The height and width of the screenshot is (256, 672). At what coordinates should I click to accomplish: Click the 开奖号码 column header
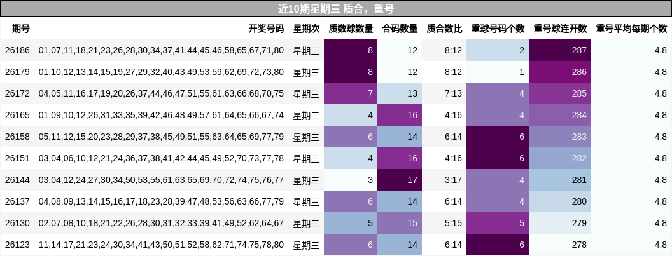266,29
